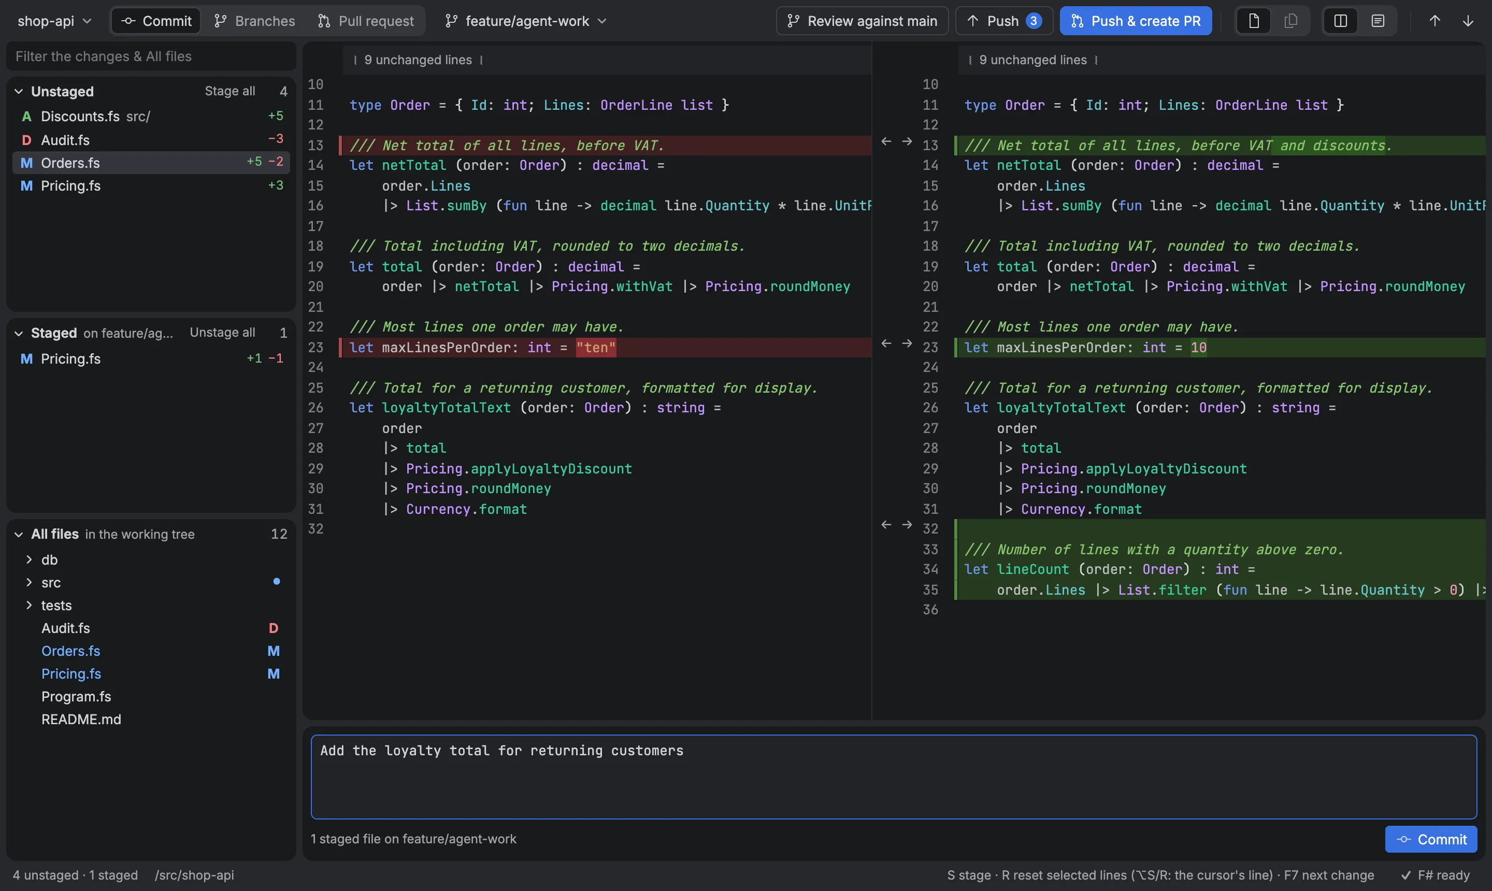Screen dimensions: 1492x891
Task: Click Review against main button
Action: point(862,21)
